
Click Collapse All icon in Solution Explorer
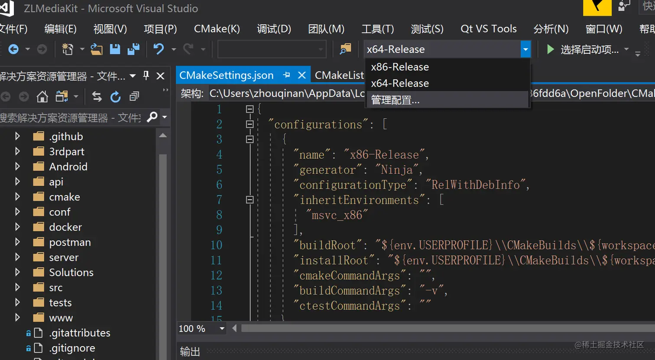(134, 96)
